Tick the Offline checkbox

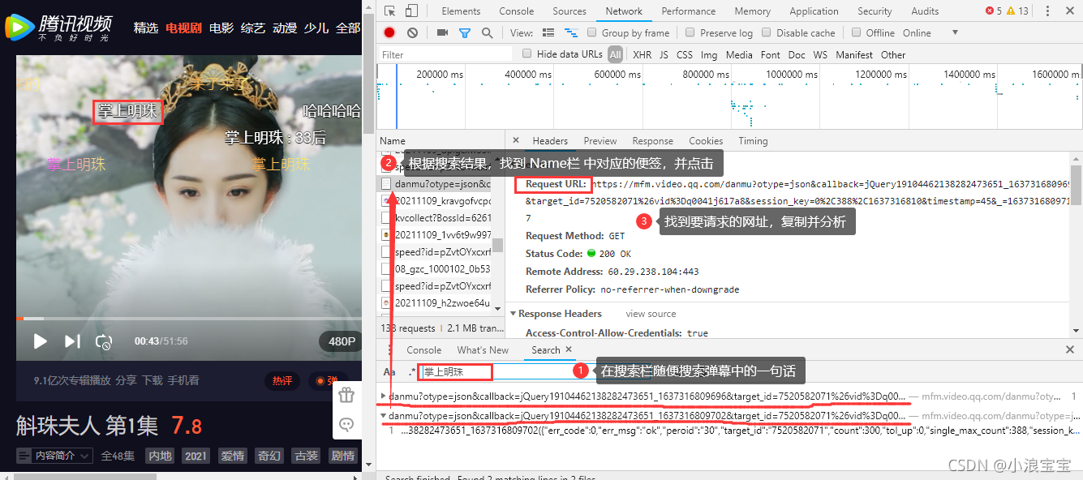pyautogui.click(x=856, y=32)
